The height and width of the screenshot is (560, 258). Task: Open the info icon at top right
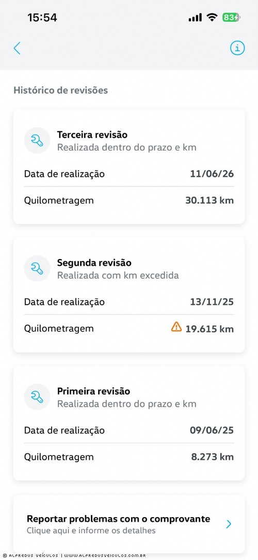[x=237, y=48]
